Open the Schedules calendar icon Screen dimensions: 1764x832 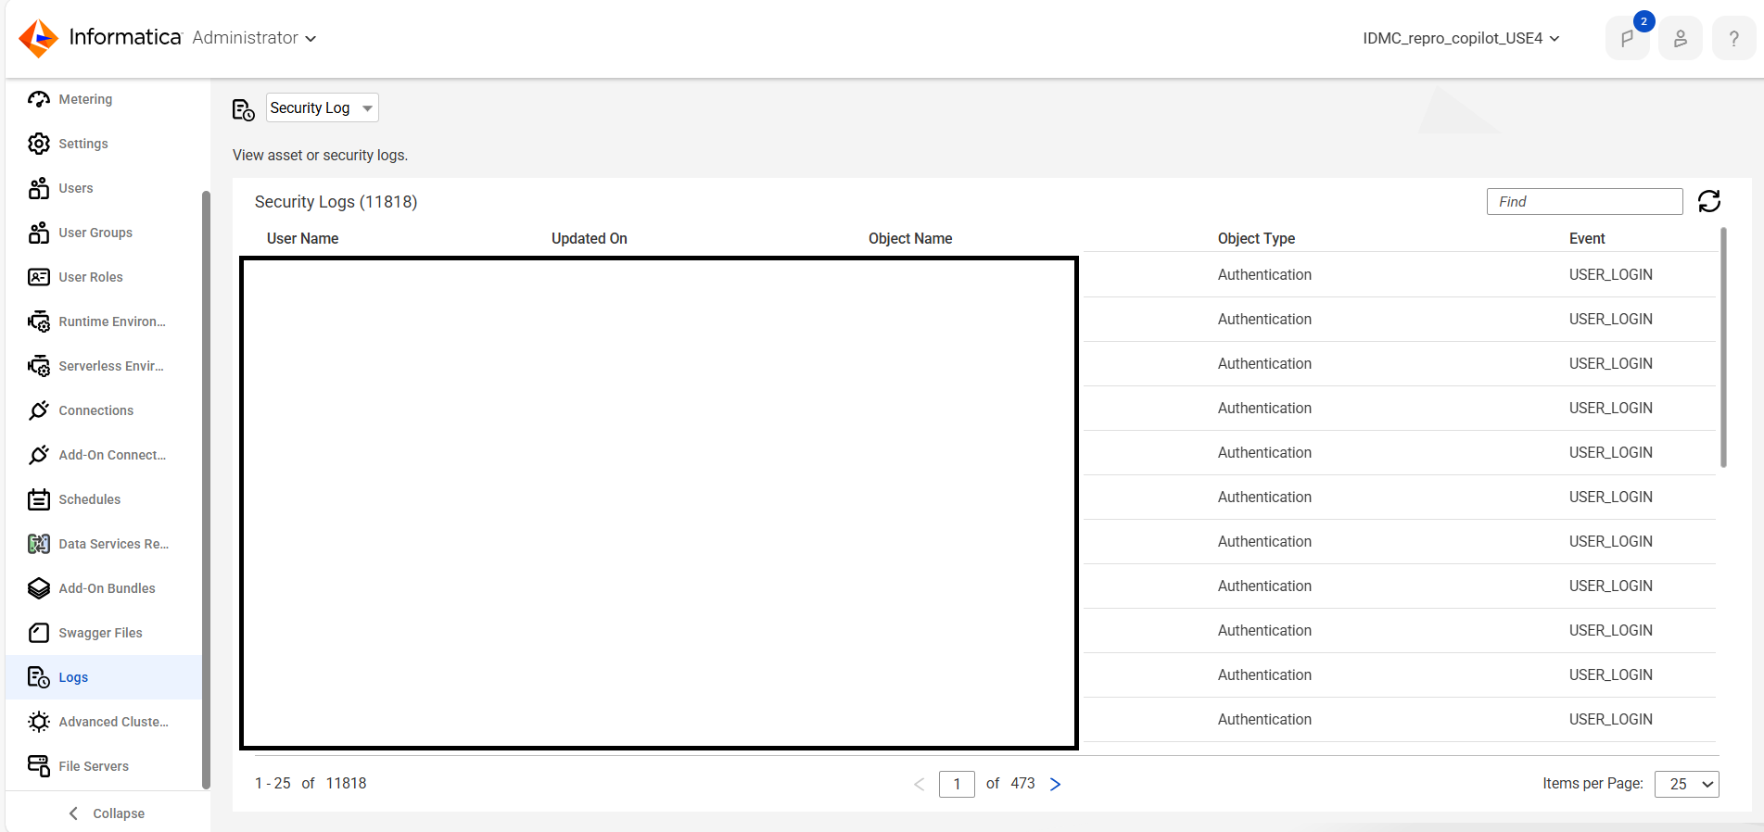pos(39,499)
